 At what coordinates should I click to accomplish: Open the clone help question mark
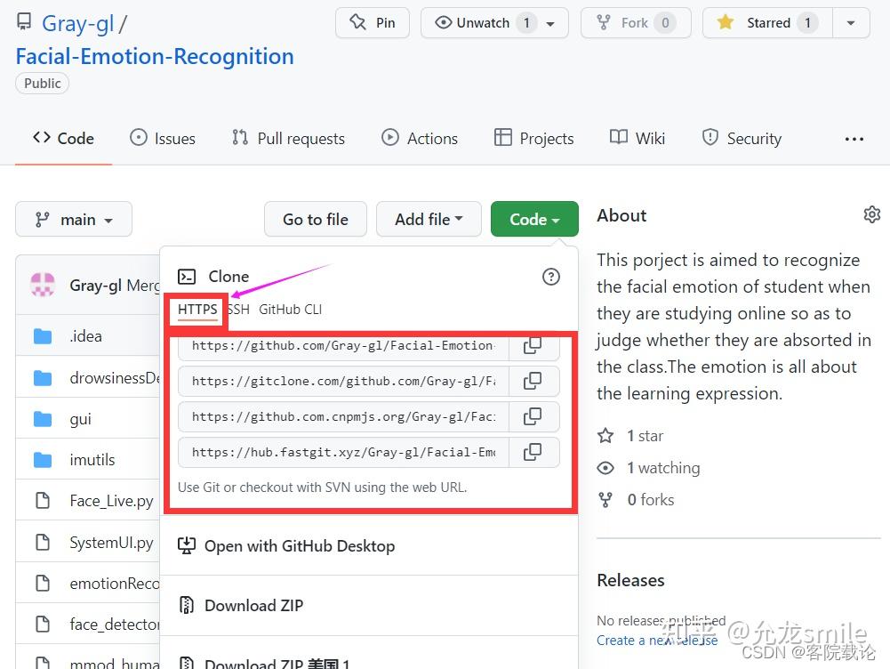click(551, 277)
